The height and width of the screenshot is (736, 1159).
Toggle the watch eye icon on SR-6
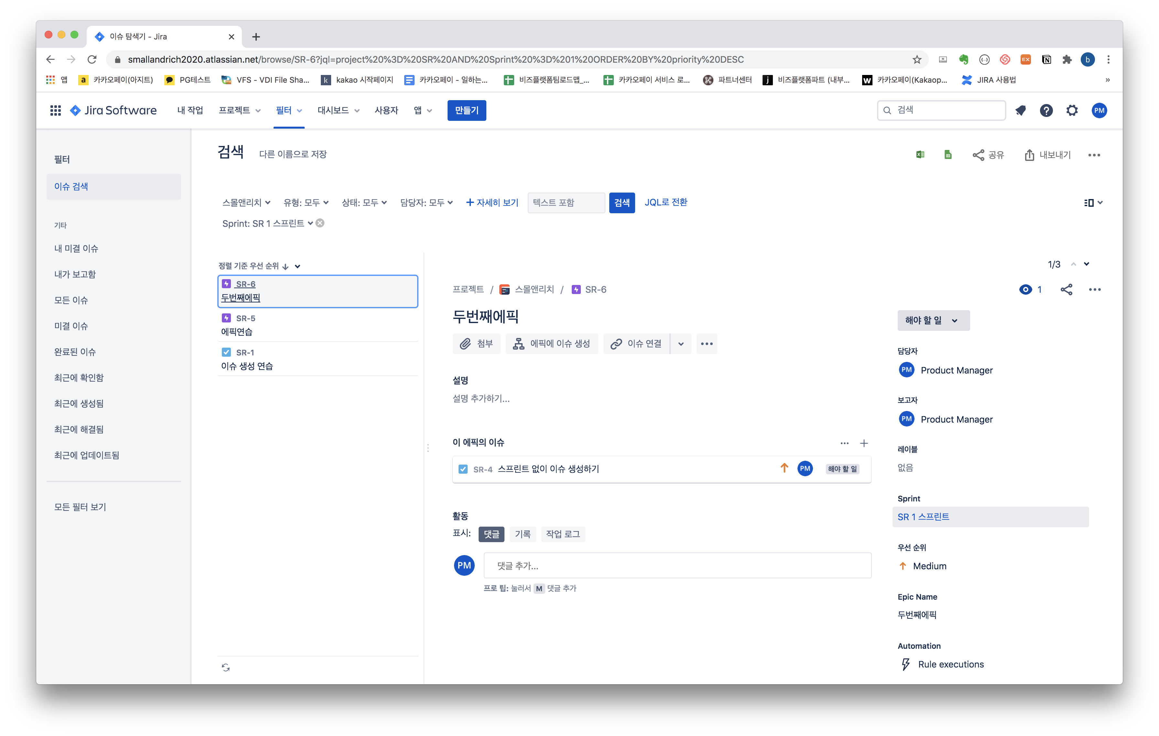tap(1025, 289)
